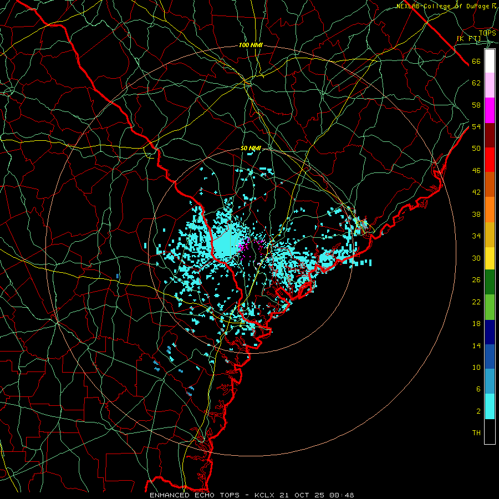Click the legend value "46"
The height and width of the screenshot is (499, 499).
(476, 171)
